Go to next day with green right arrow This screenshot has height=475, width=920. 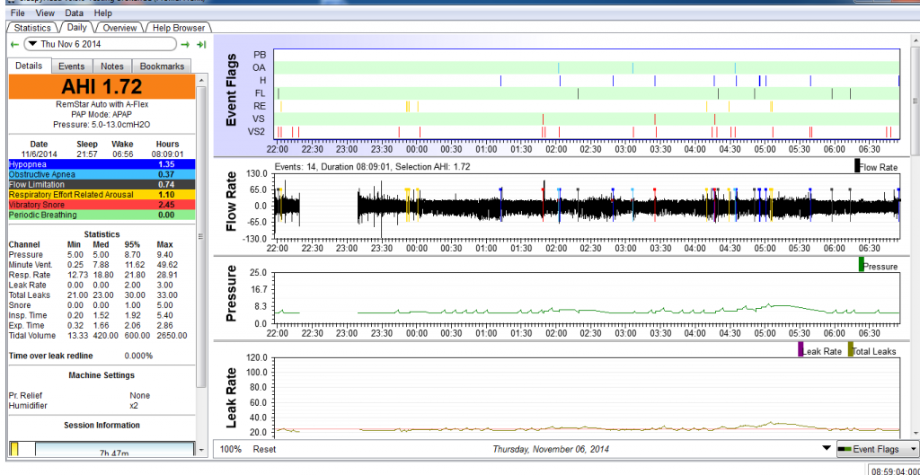[x=185, y=44]
